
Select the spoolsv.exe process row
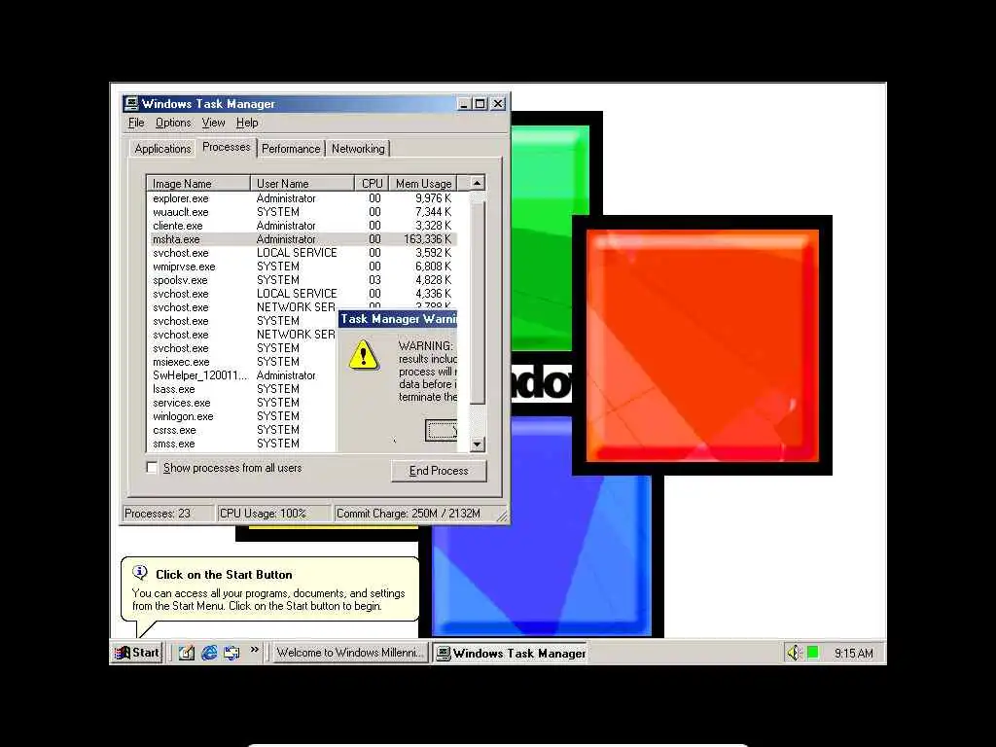[x=302, y=280]
